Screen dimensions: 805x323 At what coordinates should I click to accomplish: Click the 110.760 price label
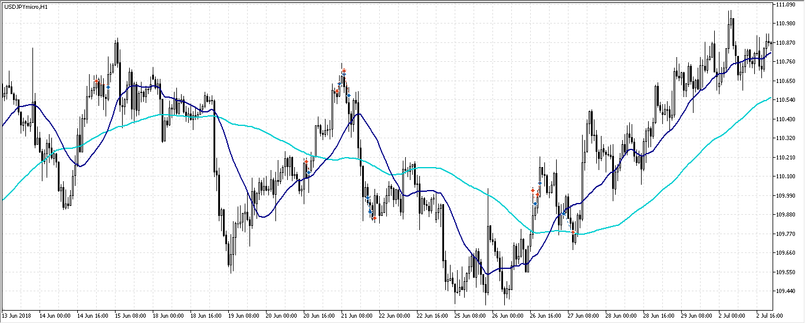tap(786, 62)
